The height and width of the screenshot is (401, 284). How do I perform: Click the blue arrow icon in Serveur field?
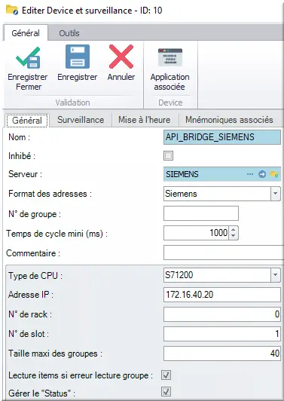pos(262,174)
